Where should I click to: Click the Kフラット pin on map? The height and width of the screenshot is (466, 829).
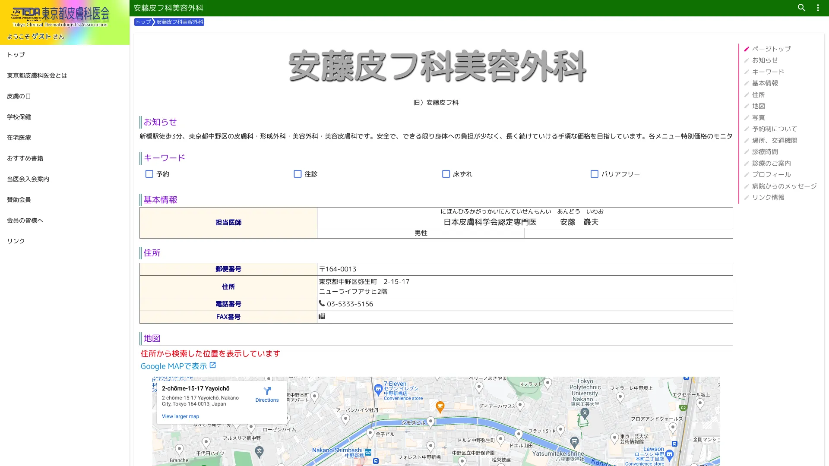coord(547,383)
